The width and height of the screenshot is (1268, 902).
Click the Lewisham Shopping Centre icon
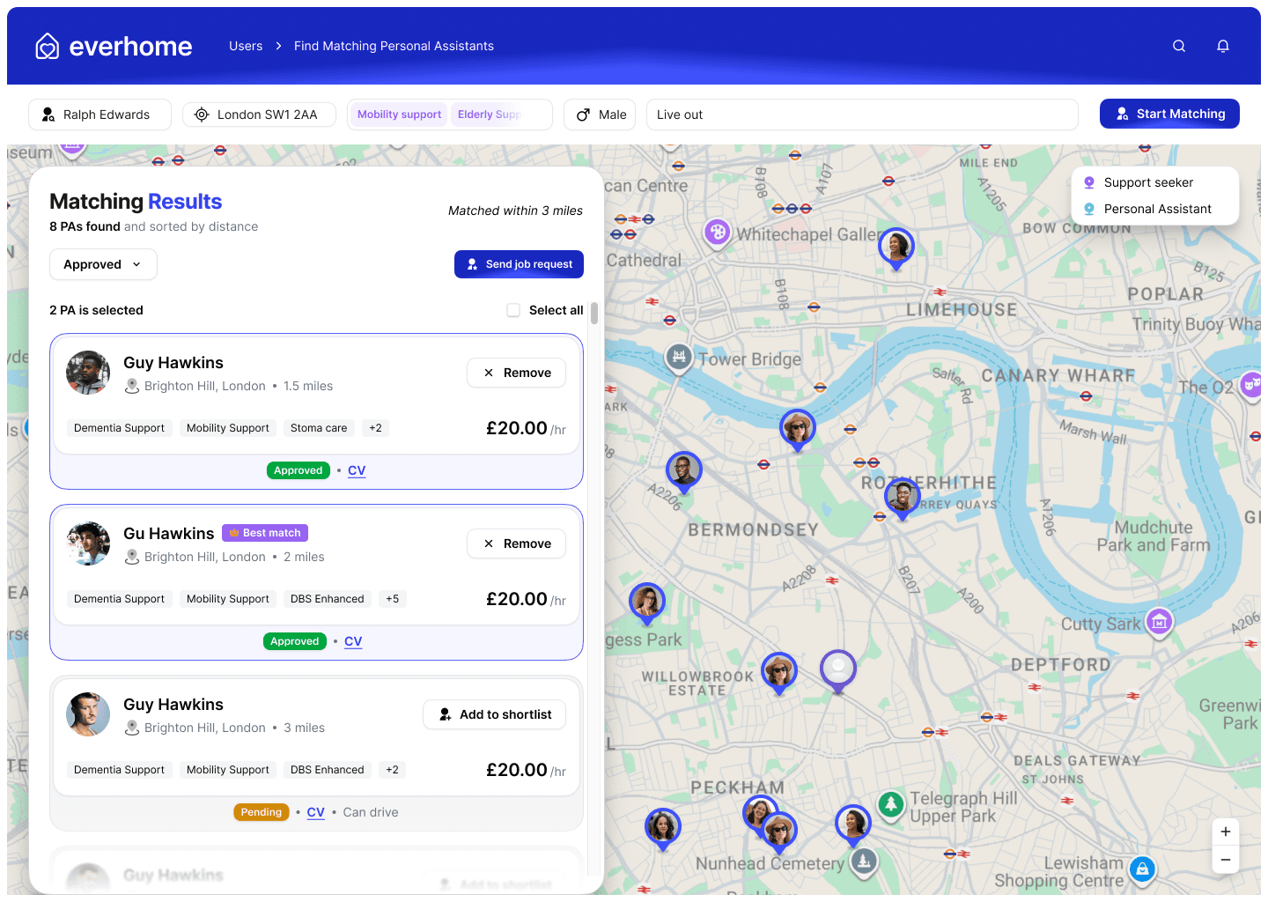1142,870
